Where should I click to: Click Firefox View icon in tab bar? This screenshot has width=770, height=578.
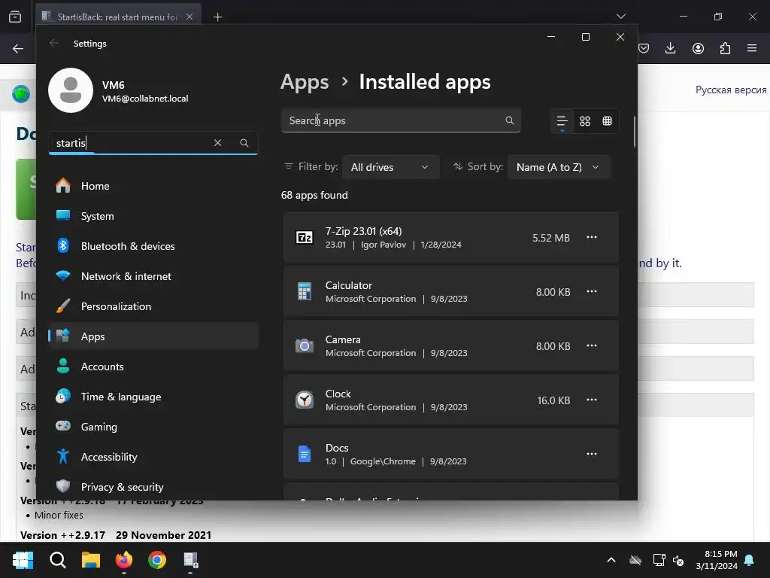[x=15, y=17]
